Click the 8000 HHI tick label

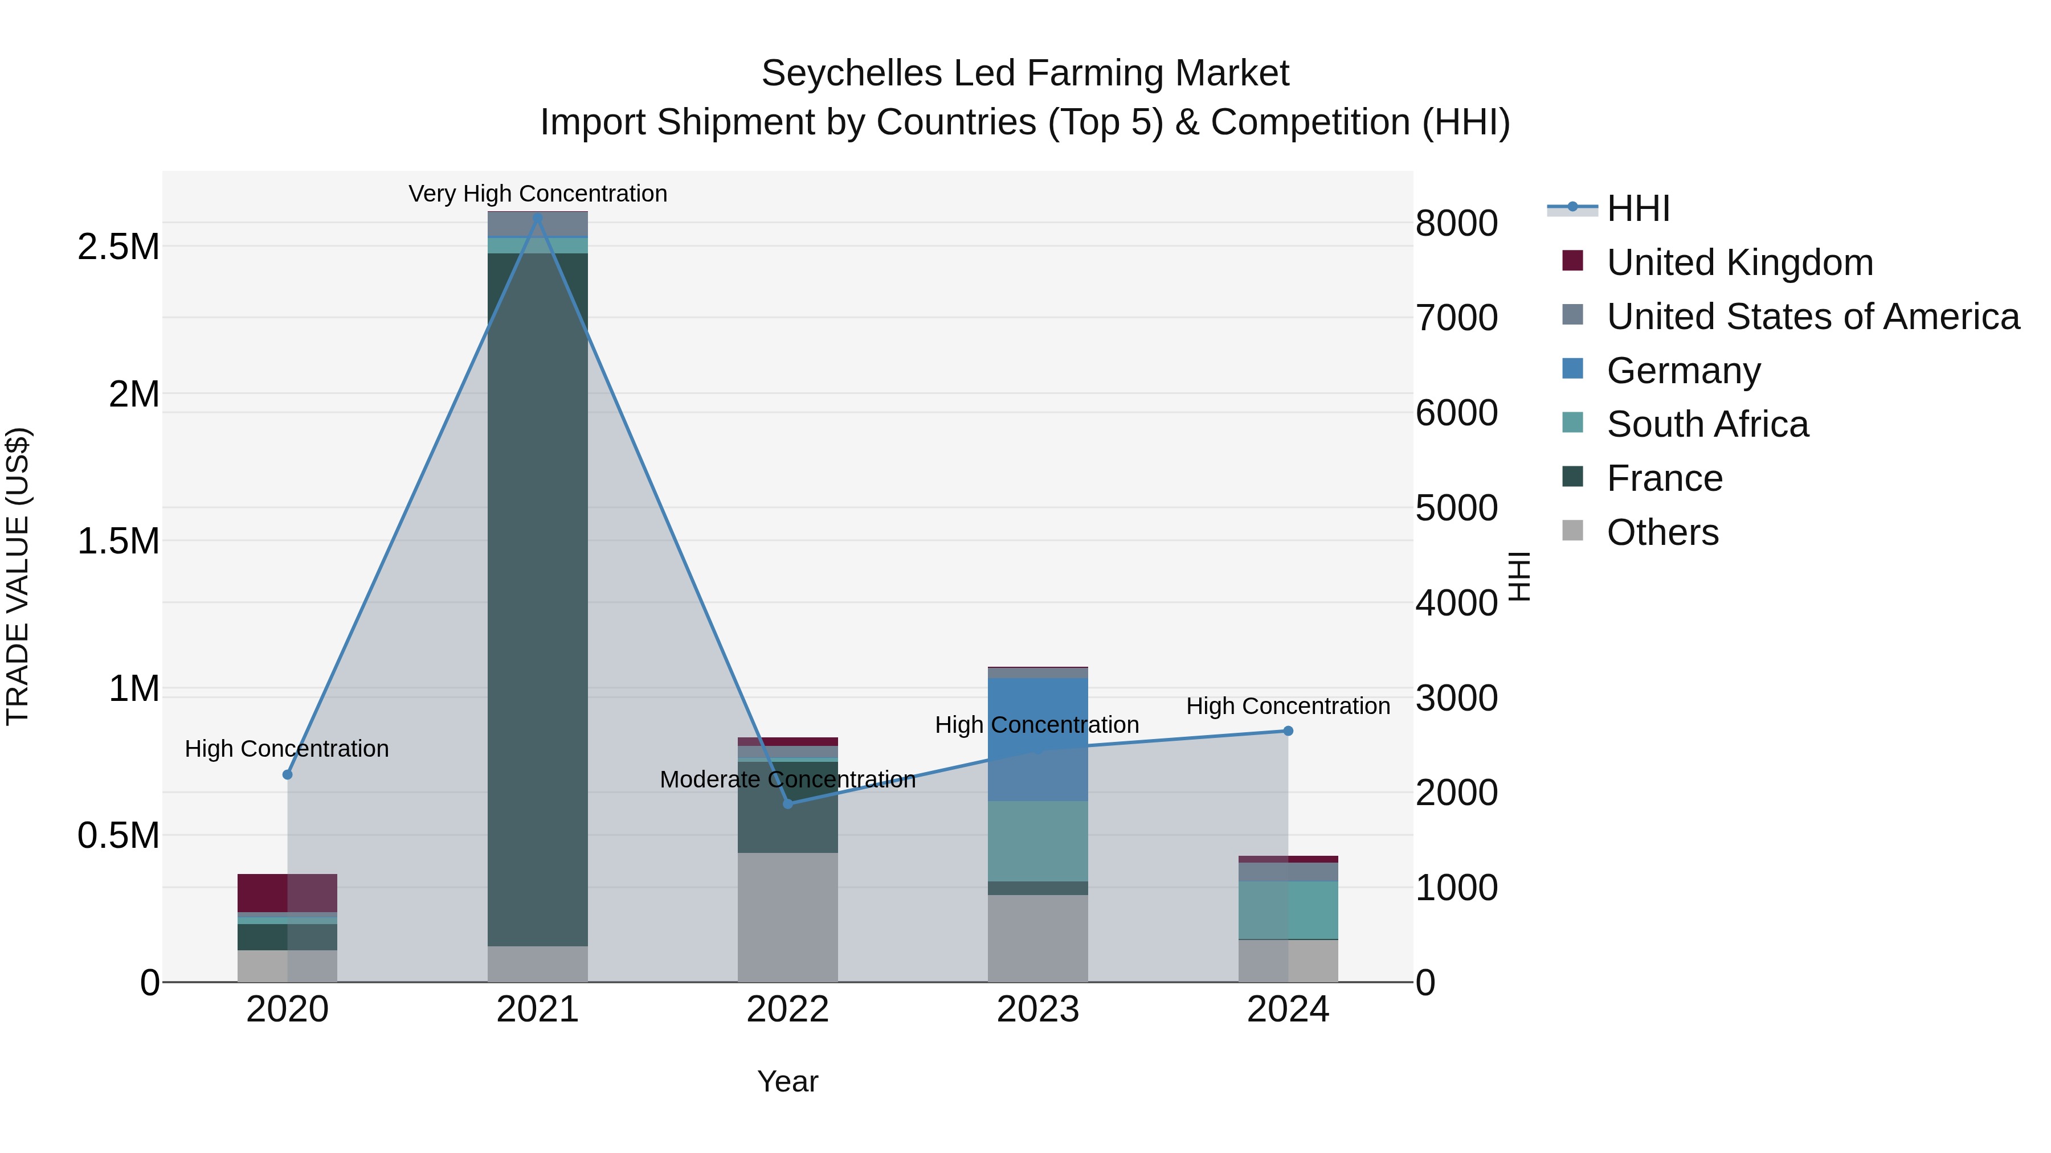click(x=1456, y=223)
